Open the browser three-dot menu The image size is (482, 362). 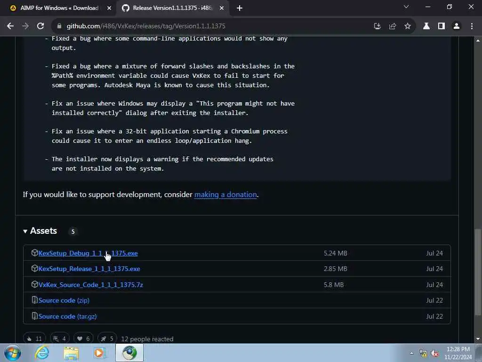tap(472, 26)
